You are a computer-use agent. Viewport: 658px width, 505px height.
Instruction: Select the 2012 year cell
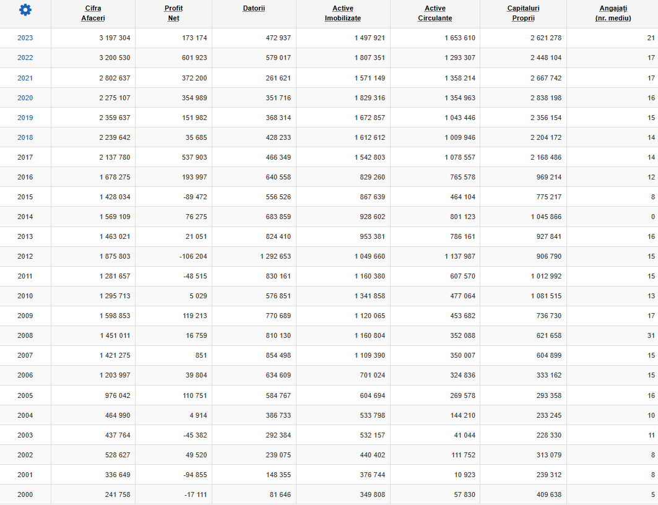(x=25, y=256)
